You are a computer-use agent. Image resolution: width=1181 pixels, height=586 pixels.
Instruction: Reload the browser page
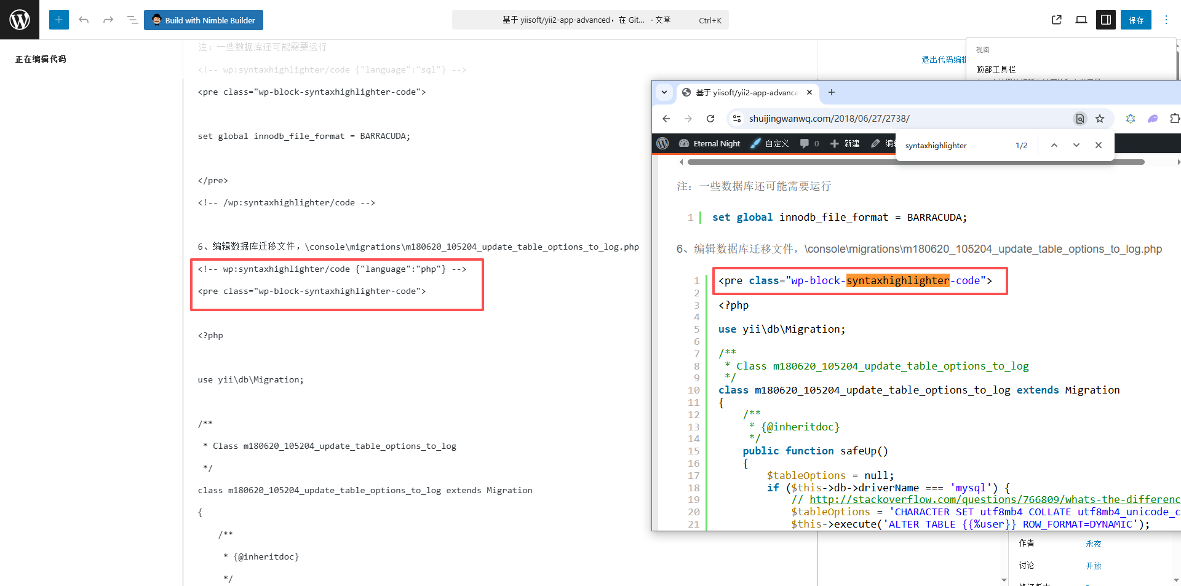[x=710, y=119]
